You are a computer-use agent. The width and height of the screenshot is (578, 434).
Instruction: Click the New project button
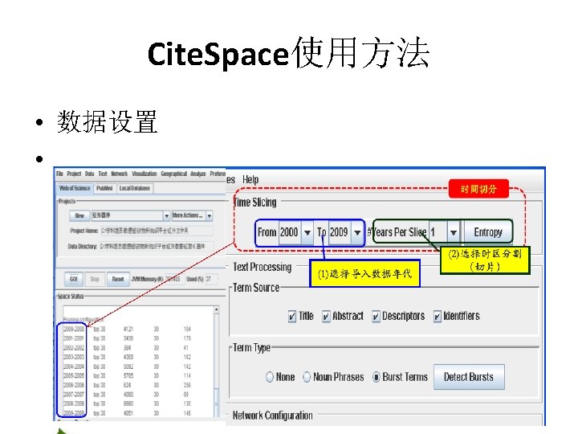79,215
